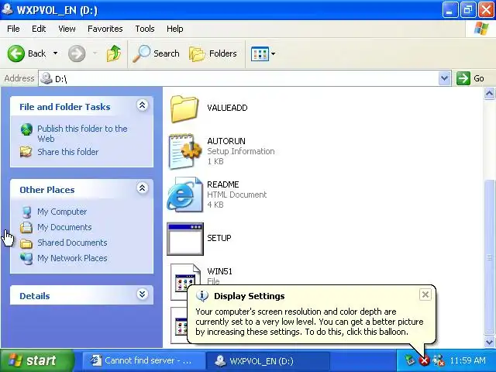
Task: Toggle the Folders pane button
Action: pyautogui.click(x=213, y=53)
